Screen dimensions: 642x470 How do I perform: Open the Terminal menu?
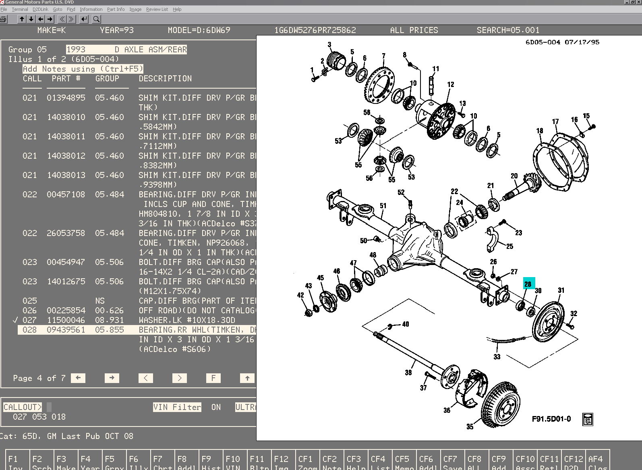[20, 9]
